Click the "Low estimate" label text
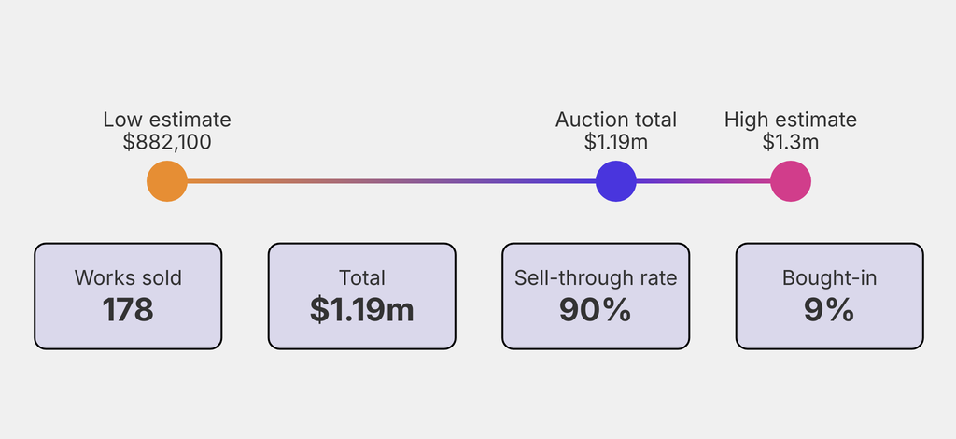This screenshot has width=956, height=439. [x=167, y=120]
